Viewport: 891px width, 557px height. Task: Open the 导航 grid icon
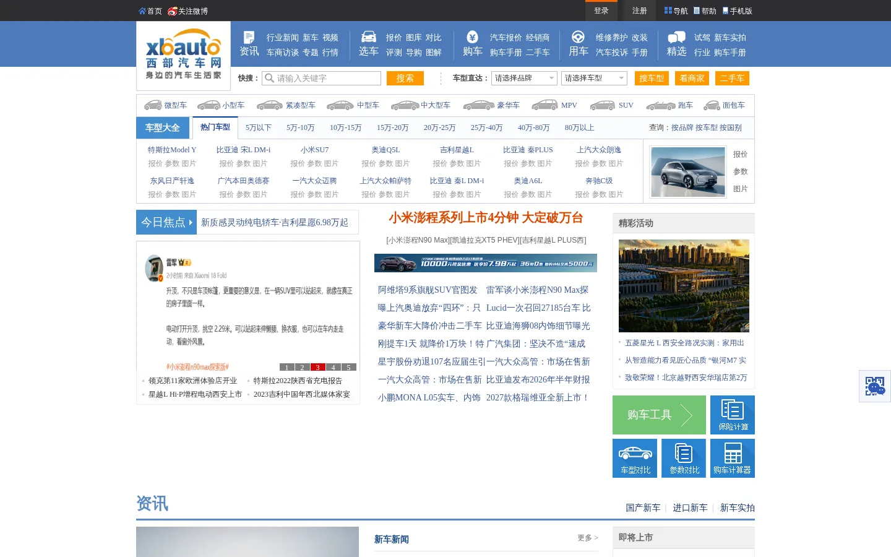point(668,11)
